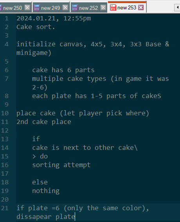
Task: Select the active new 253 tab
Action: click(x=127, y=7)
